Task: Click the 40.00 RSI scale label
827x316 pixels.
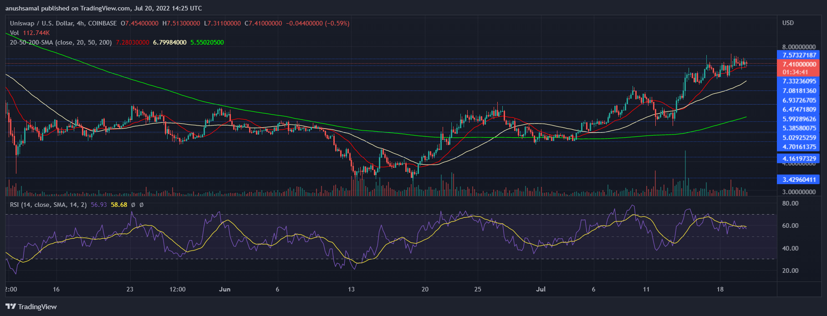Action: [790, 248]
